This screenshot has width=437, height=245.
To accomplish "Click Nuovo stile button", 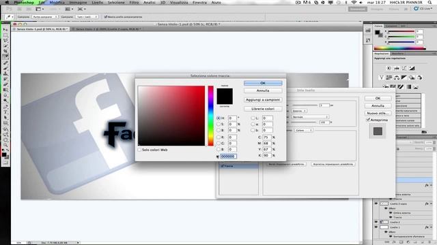I will [378, 113].
